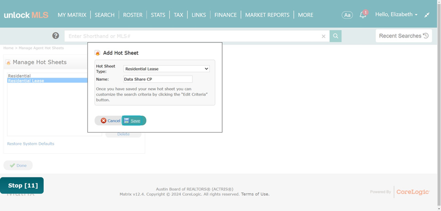
Task: Click the Aa text size icon
Action: 347,15
